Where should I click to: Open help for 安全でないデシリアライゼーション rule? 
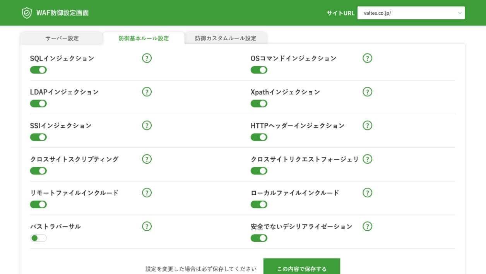(367, 226)
